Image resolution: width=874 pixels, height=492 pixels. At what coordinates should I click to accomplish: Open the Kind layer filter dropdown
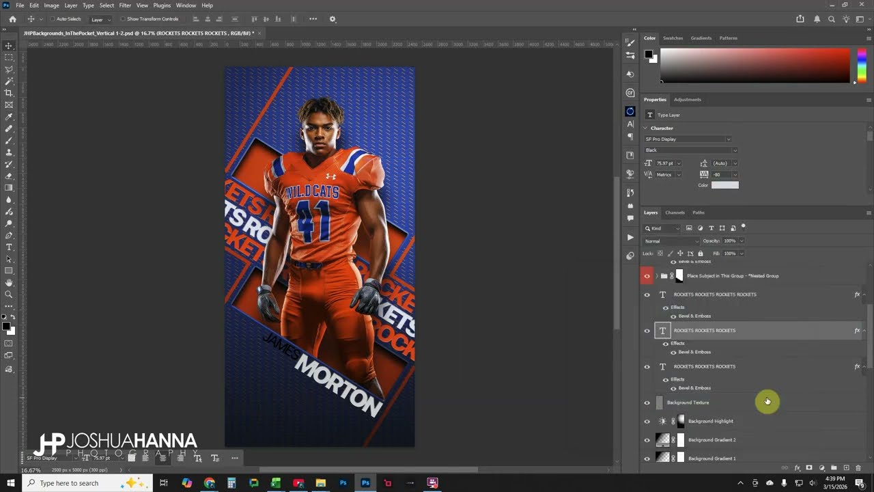(662, 228)
